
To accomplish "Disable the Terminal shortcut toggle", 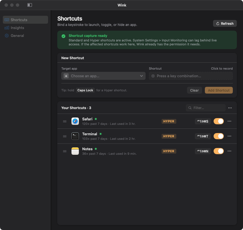I will 219,136.
